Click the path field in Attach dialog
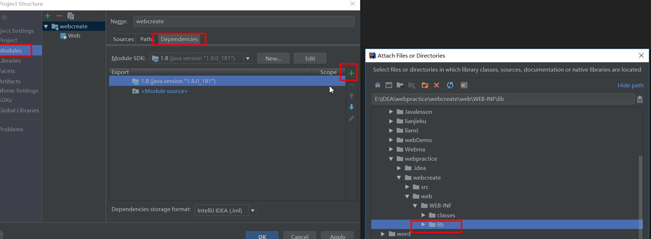This screenshot has width=651, height=239. click(503, 99)
